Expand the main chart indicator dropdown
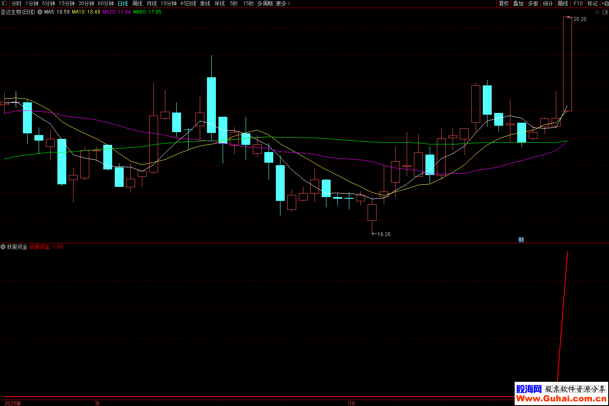This screenshot has width=609, height=406. point(40,12)
